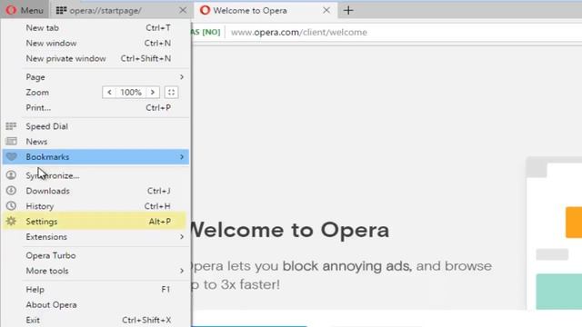The width and height of the screenshot is (582, 327).
Task: Expand More tools submenu
Action: point(96,271)
